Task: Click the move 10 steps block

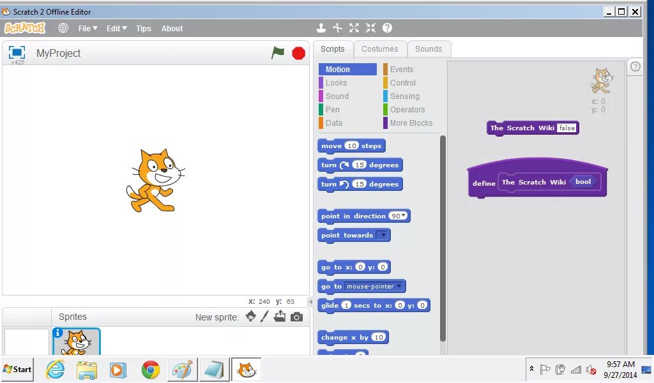Action: 351,146
